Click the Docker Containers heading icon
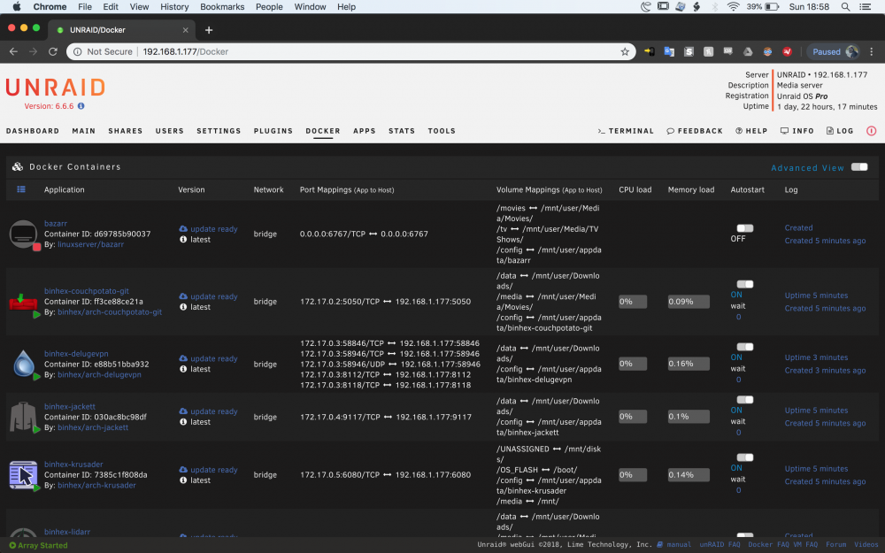Viewport: 885px width, 553px height. coord(18,167)
